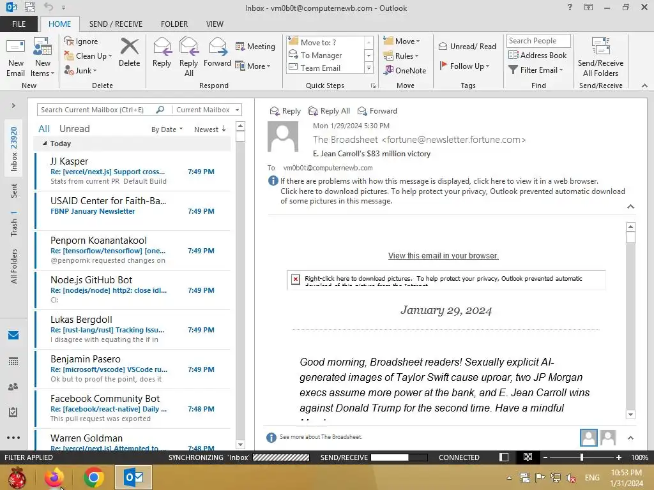This screenshot has height=490, width=654.
Task: Open the Inbox 23920 folder
Action: (x=14, y=149)
